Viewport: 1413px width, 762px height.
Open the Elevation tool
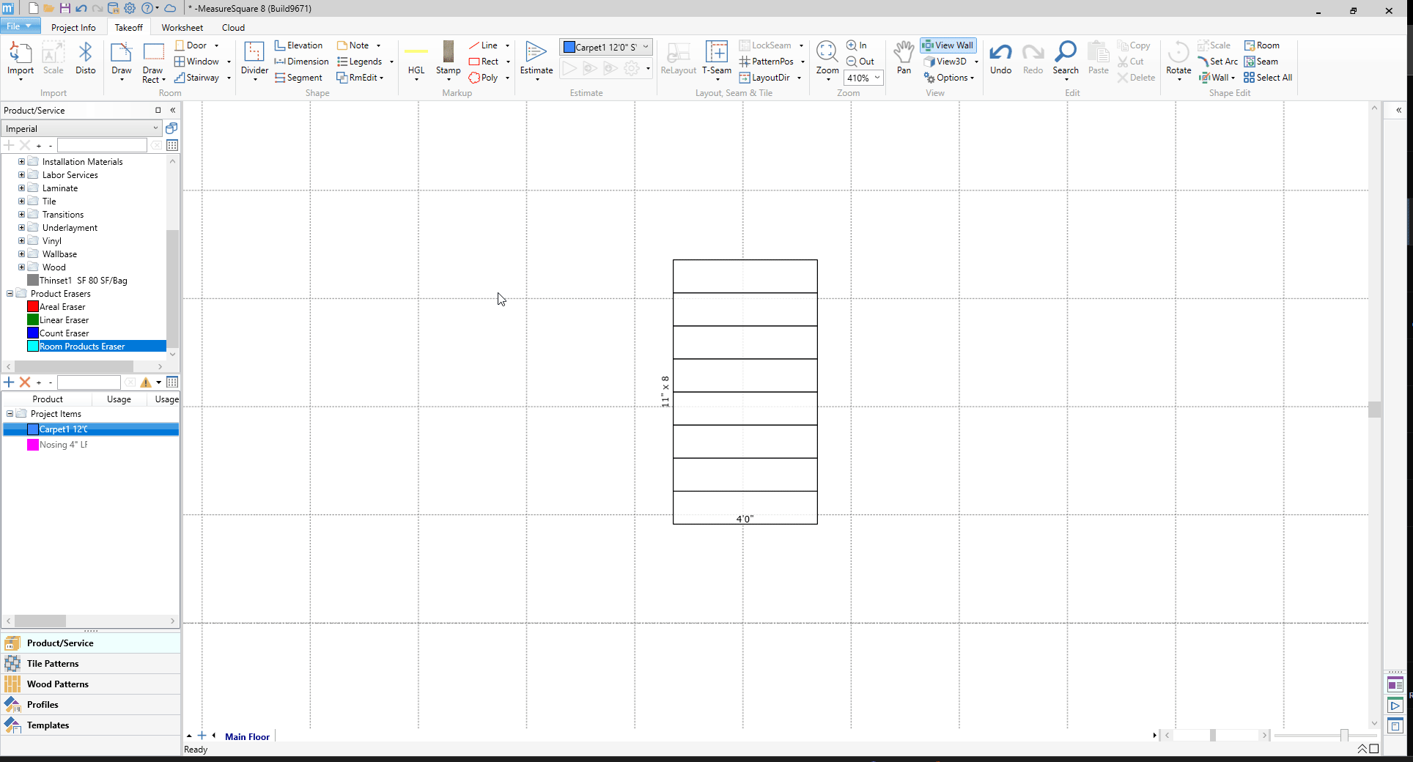tap(298, 45)
